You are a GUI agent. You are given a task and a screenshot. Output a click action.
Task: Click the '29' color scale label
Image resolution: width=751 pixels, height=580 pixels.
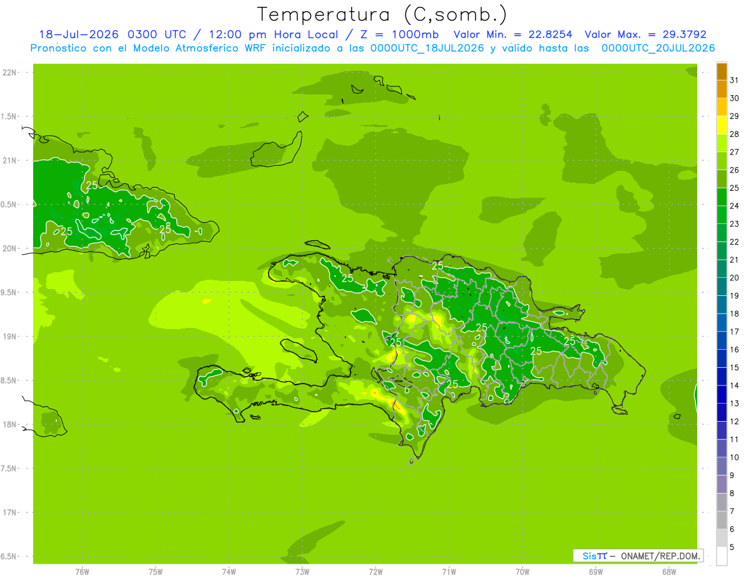[734, 116]
